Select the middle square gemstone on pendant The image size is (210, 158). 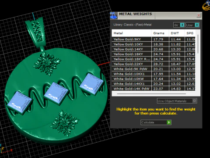point(56,93)
